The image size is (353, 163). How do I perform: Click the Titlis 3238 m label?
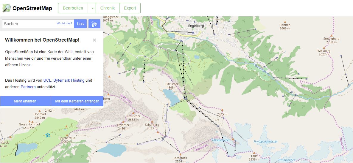pyautogui.click(x=254, y=157)
